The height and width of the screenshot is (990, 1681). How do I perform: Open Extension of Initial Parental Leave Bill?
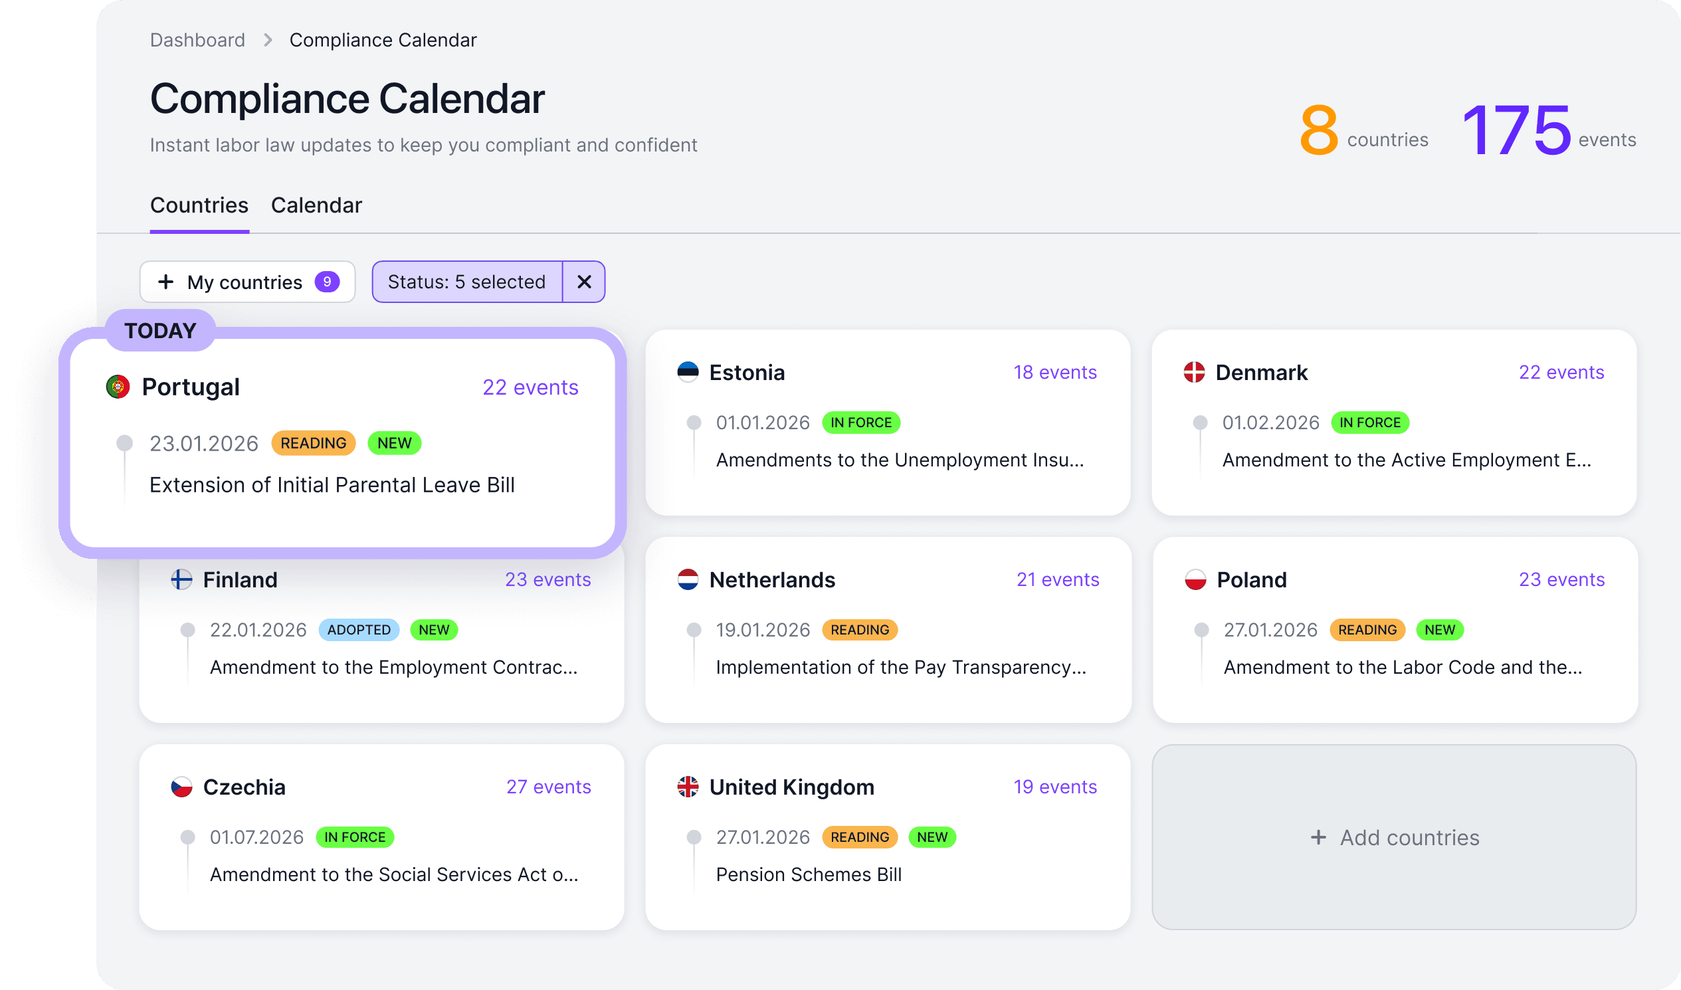coord(332,485)
